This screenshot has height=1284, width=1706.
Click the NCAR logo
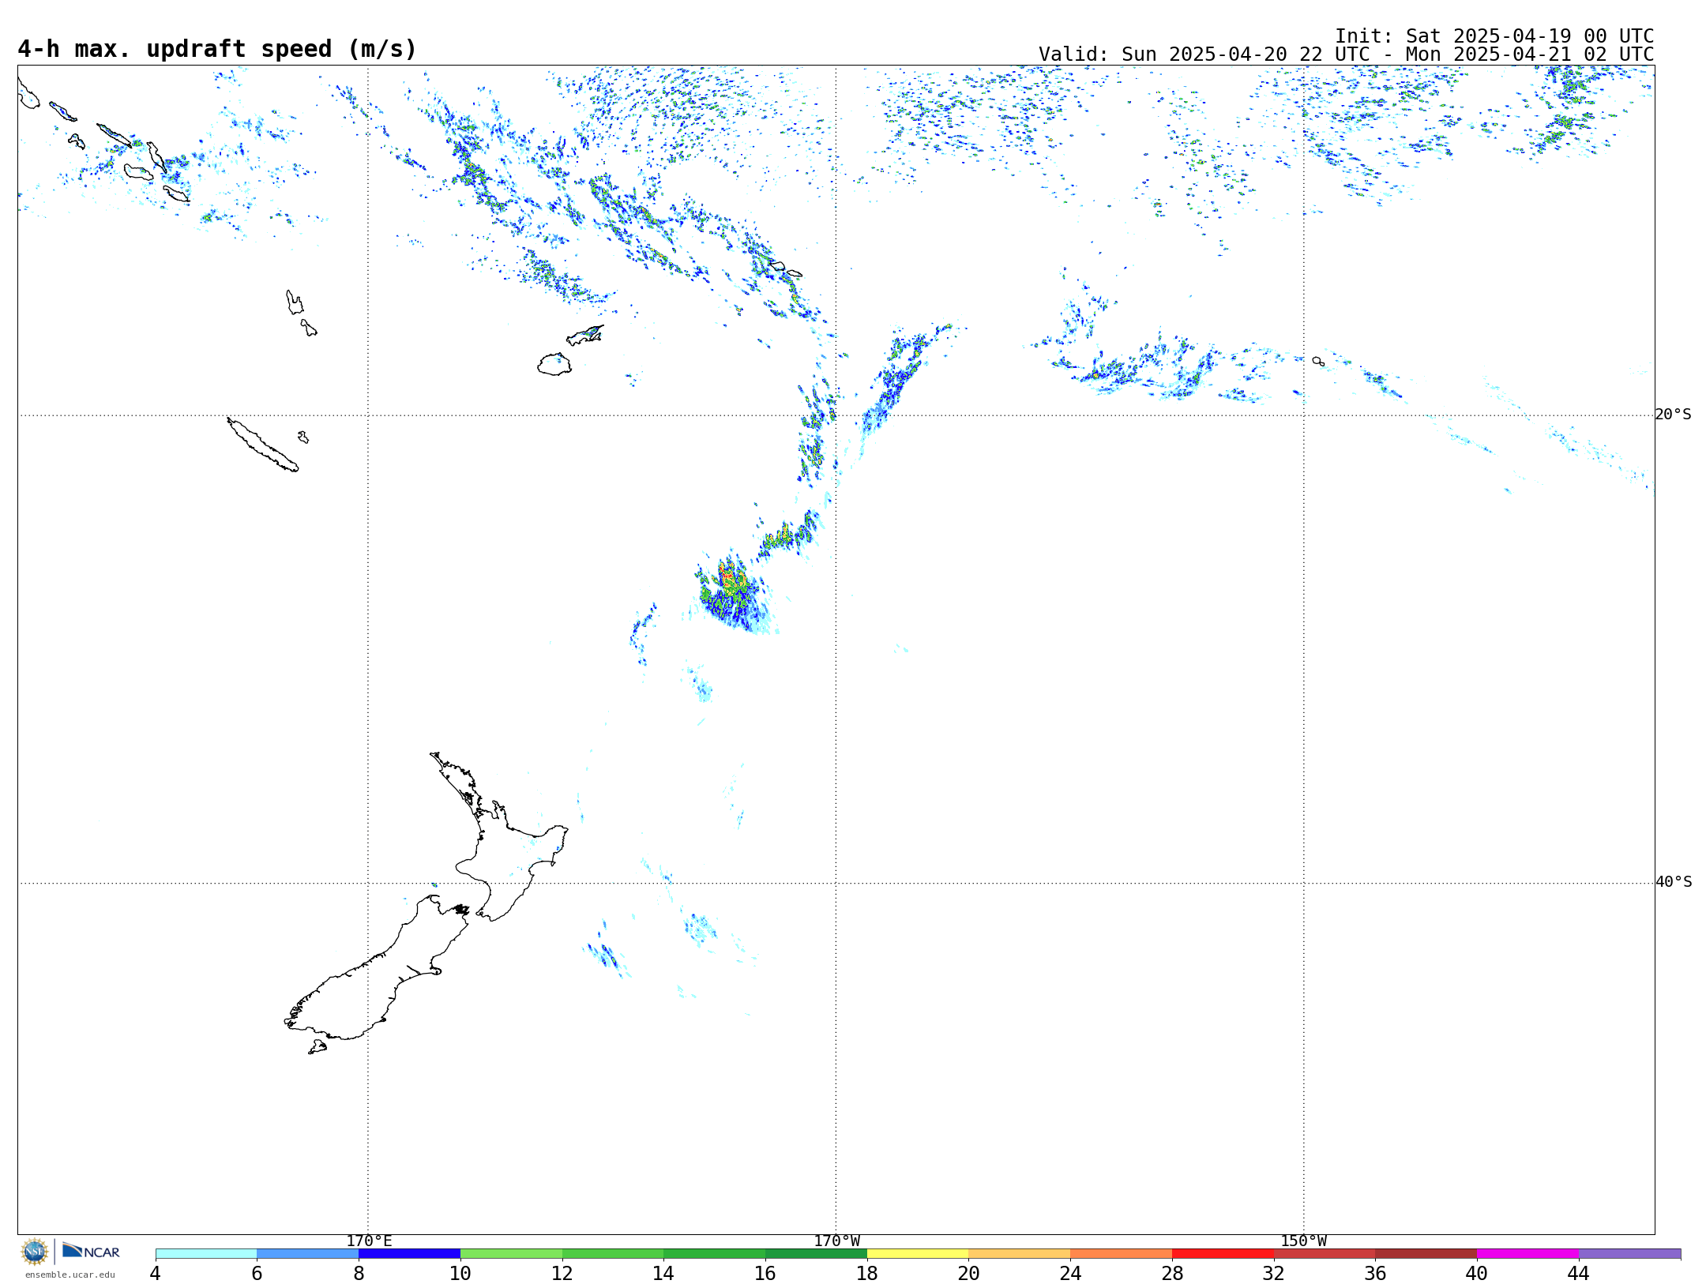pyautogui.click(x=91, y=1251)
